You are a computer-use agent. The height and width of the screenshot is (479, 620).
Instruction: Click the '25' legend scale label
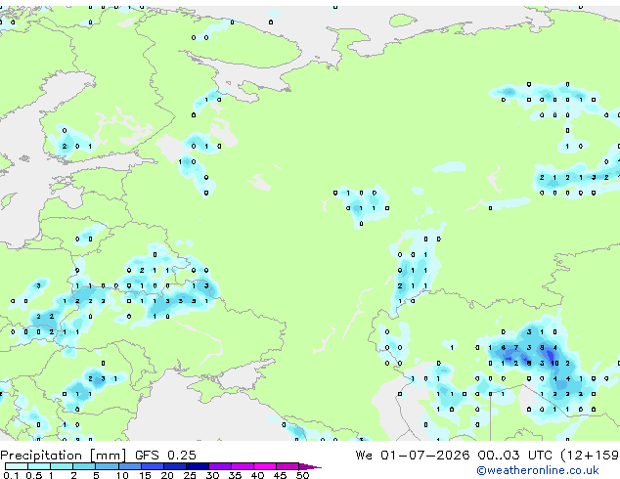tap(190, 475)
